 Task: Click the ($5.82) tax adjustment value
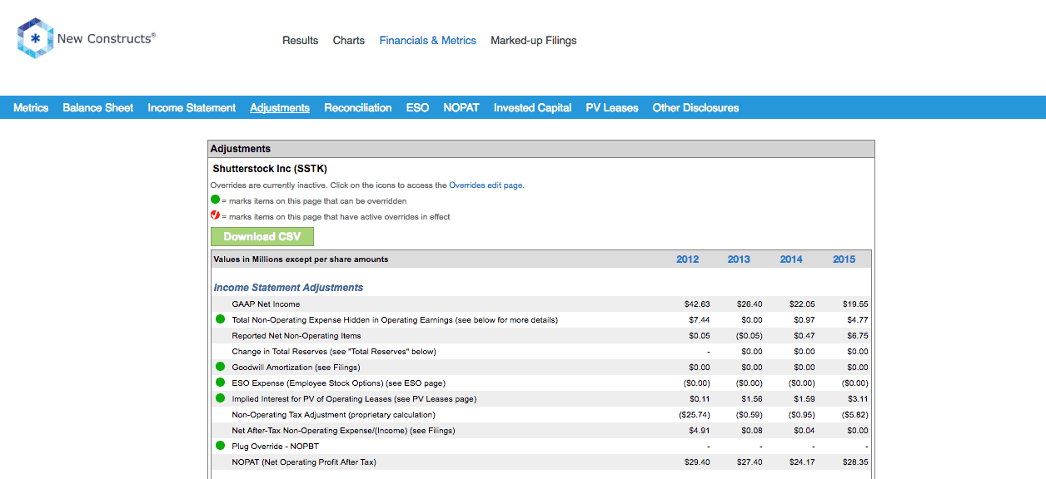[x=854, y=415]
